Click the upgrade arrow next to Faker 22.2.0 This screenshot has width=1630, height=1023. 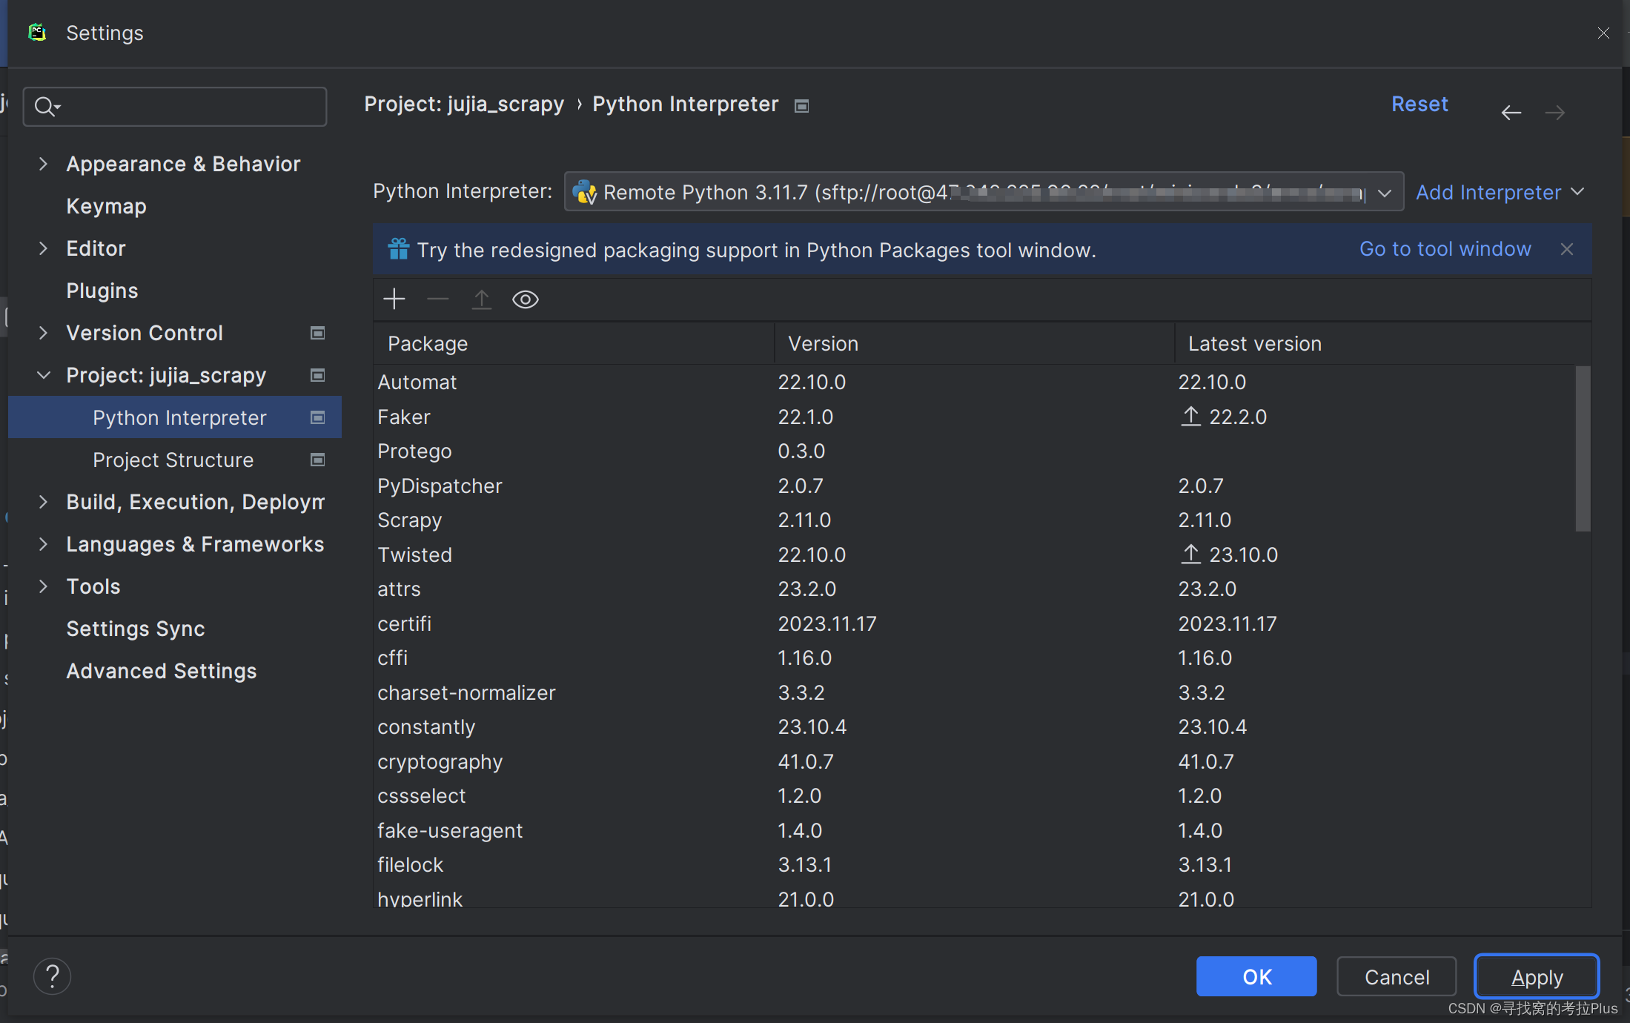tap(1190, 417)
